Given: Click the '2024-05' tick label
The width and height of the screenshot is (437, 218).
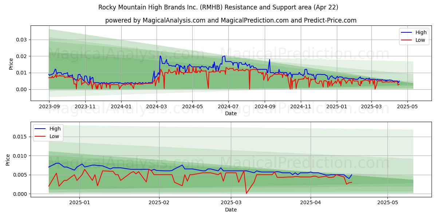Looking at the screenshot, I should [x=192, y=107].
